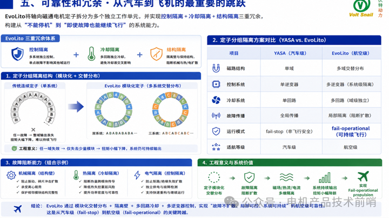
Task: Click the plus sign between 控制隔离 and 冷却隔离
Action: [x=76, y=54]
